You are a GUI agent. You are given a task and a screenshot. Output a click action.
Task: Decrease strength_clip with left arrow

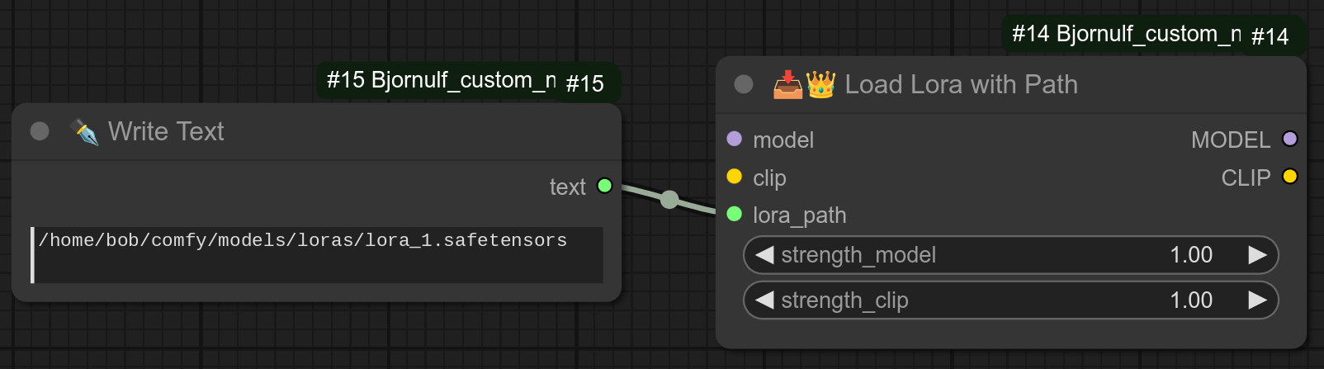click(764, 300)
